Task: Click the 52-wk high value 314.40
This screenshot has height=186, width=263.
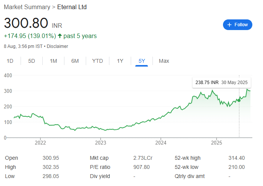Action: [236, 158]
